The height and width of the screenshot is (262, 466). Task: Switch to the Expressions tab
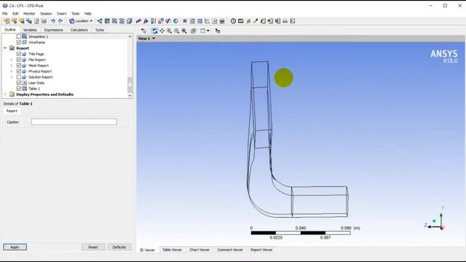pyautogui.click(x=53, y=30)
